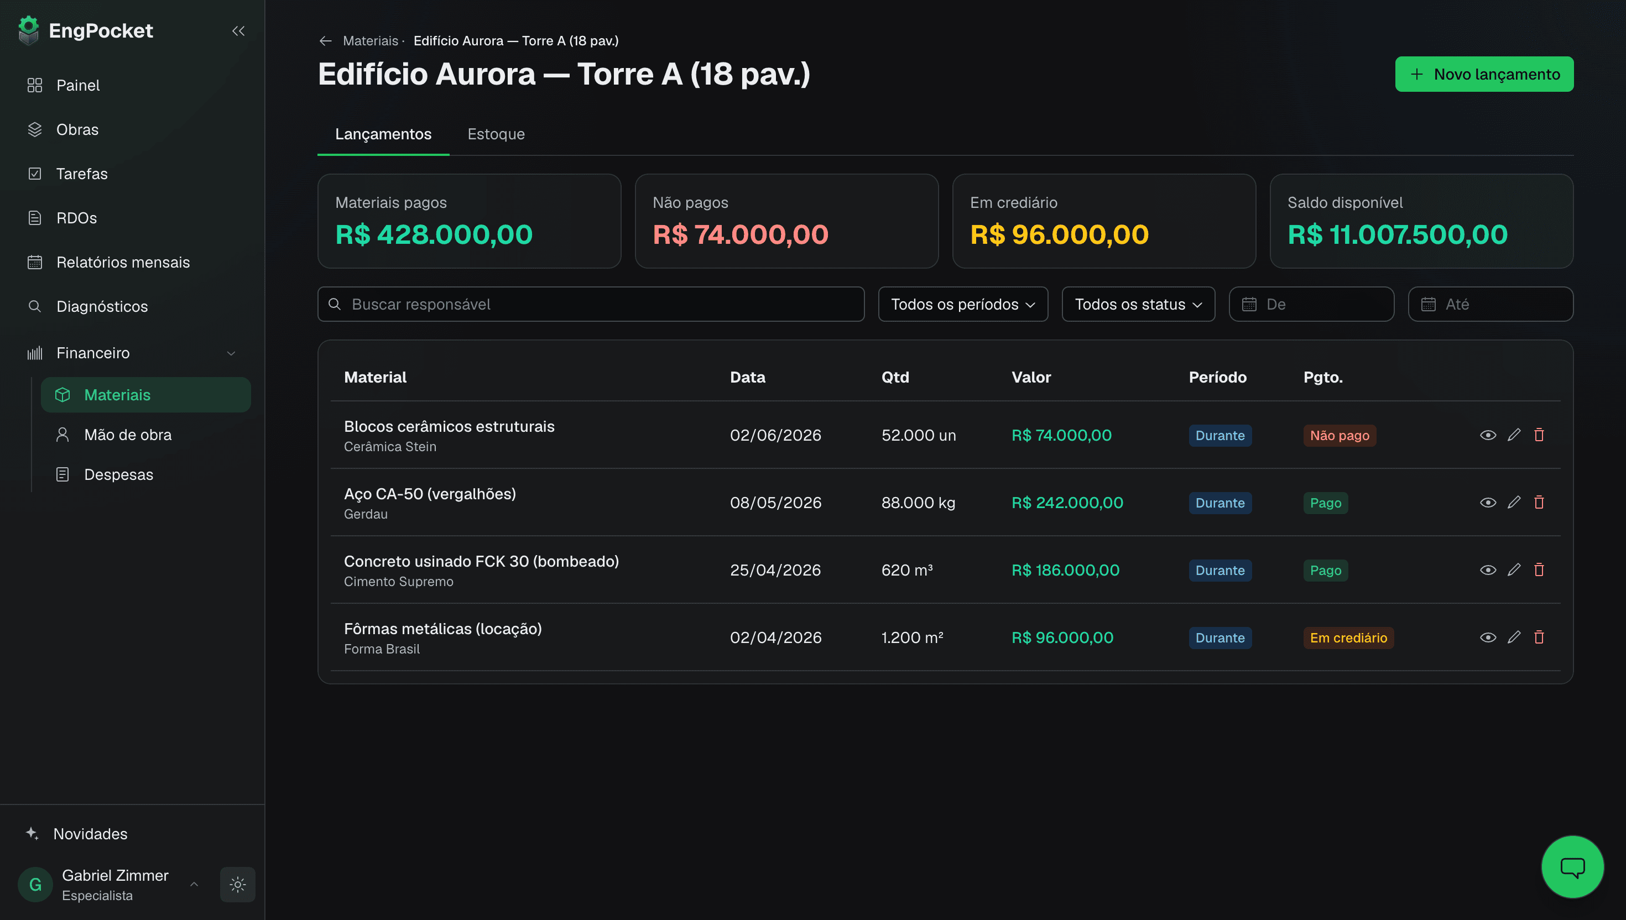The image size is (1626, 920).
Task: Open the Todos os períodos dropdown
Action: point(963,305)
